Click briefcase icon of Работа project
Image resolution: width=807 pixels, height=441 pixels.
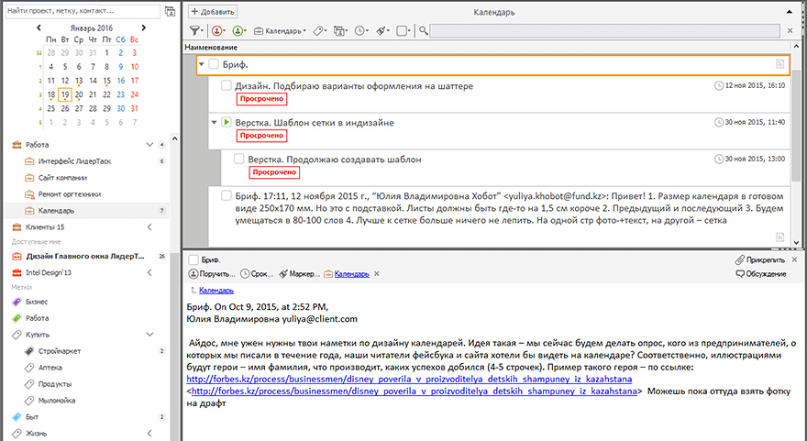click(17, 145)
